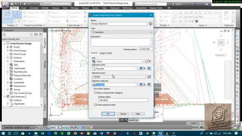Toggle Add curves between tangents checkbox
Viewport: 242px width, 136px height.
pyautogui.click(x=95, y=93)
